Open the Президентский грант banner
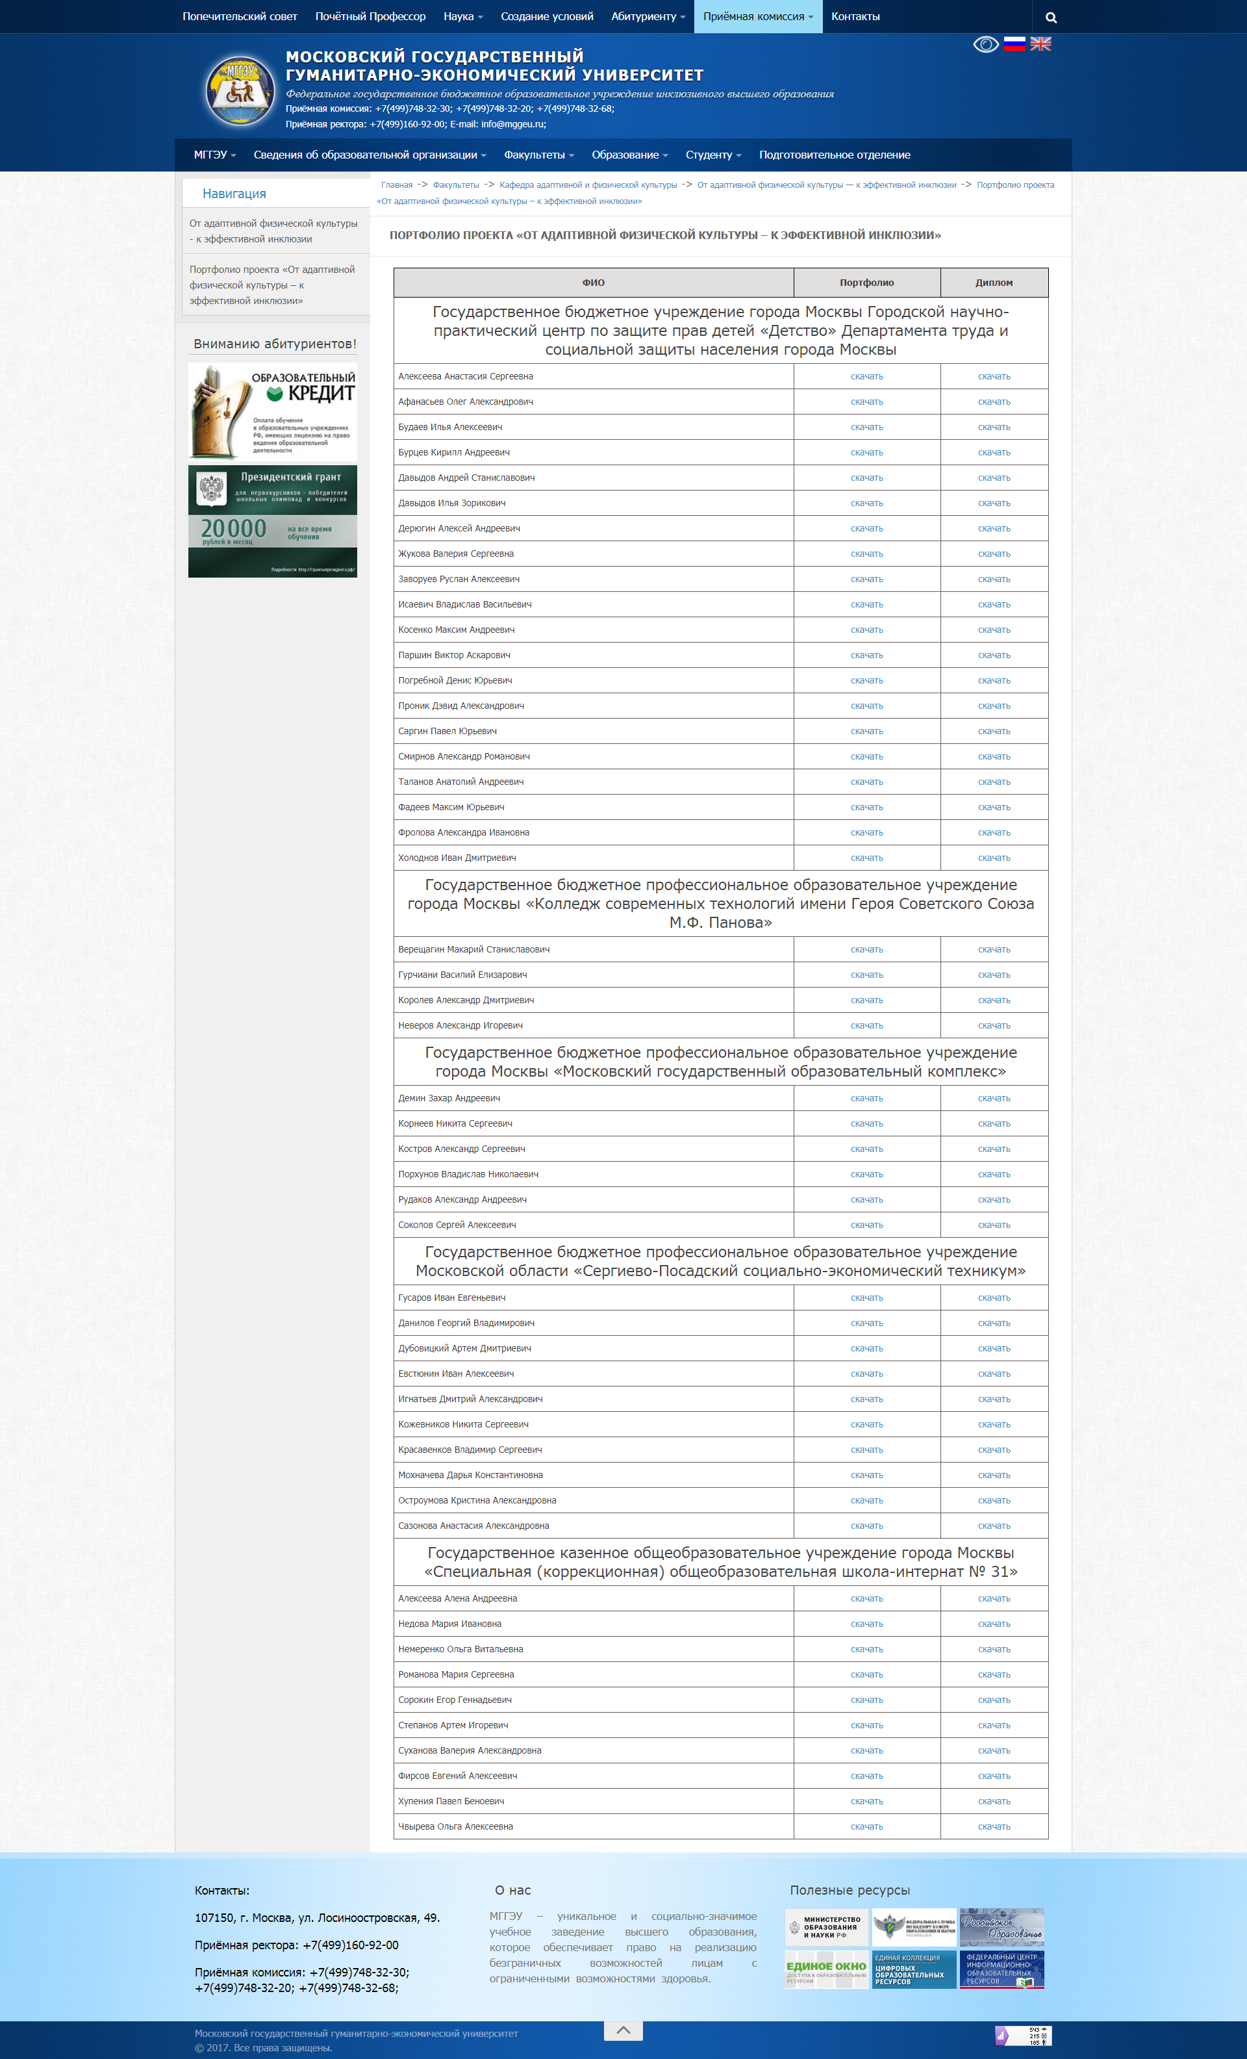 click(x=273, y=522)
